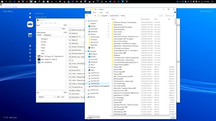Open the RetroArch playlists sidebar icon

tap(30, 35)
